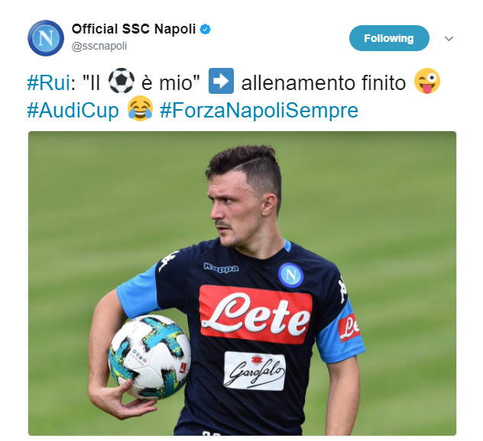Expand the tweet options chevron
The image size is (483, 441).
[x=449, y=38]
